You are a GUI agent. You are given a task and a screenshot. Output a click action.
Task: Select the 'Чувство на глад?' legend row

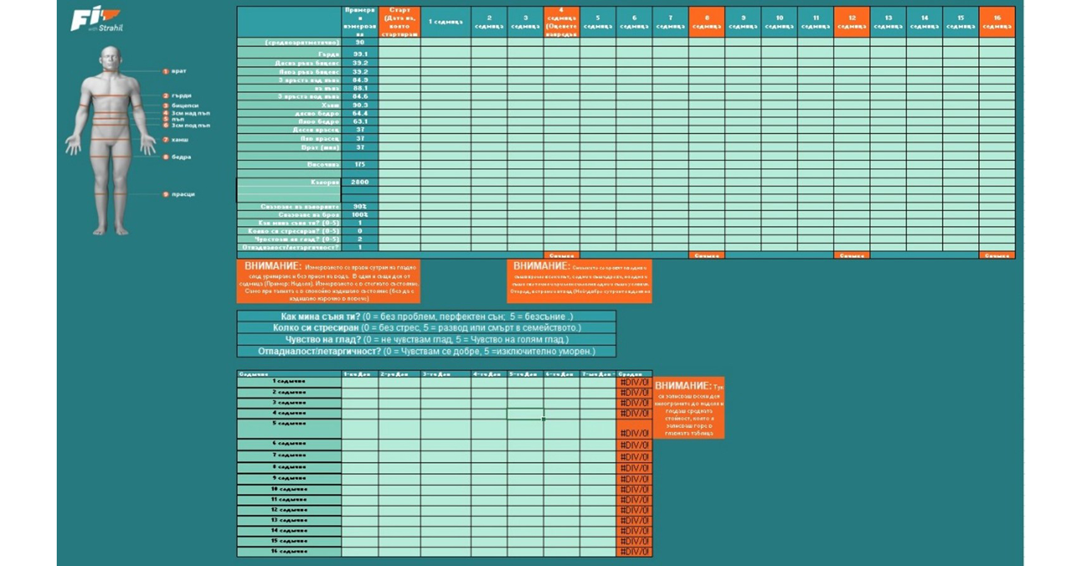point(427,340)
